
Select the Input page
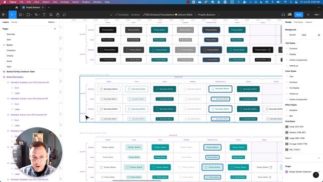9,67
